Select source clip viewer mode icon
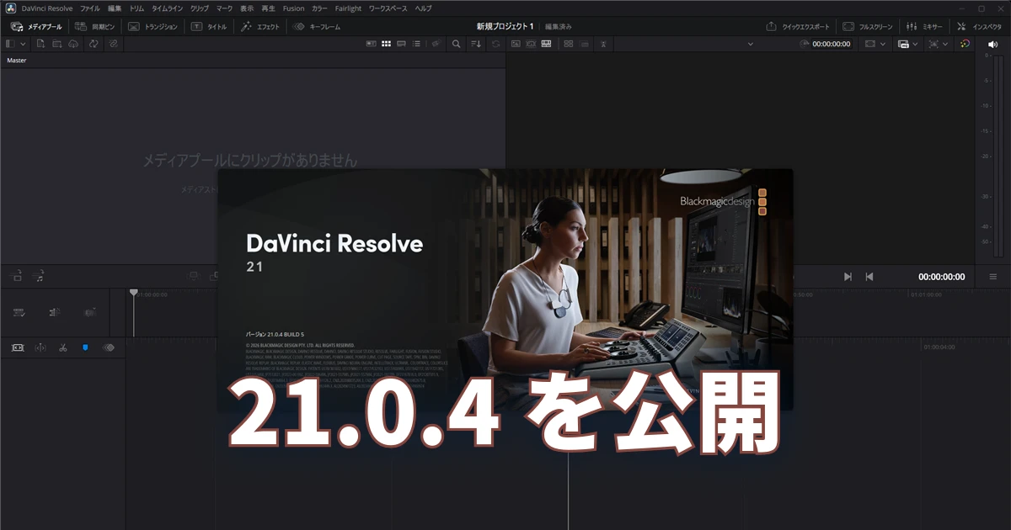This screenshot has height=530, width=1011. (x=515, y=44)
